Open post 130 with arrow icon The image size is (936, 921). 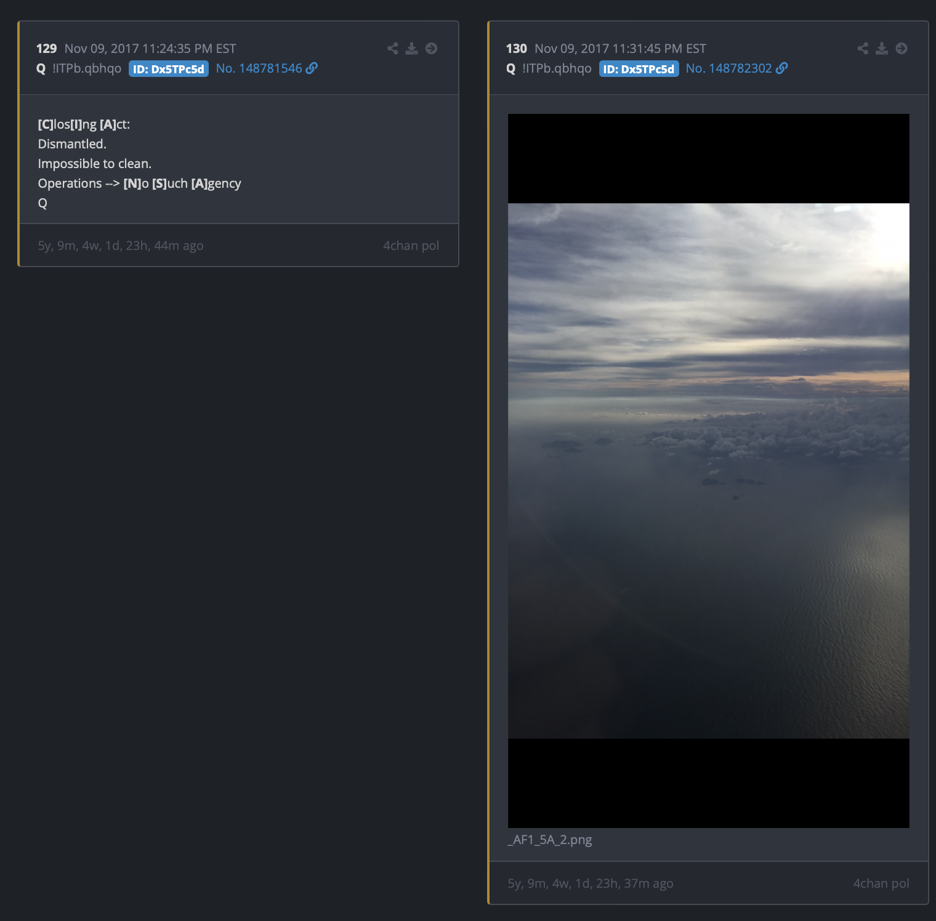[x=902, y=49]
